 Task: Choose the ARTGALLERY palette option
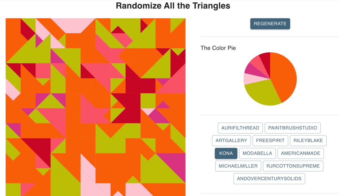231,141
